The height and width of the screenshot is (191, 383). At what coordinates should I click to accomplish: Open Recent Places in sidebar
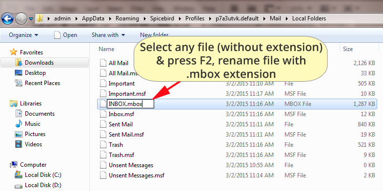pyautogui.click(x=42, y=83)
